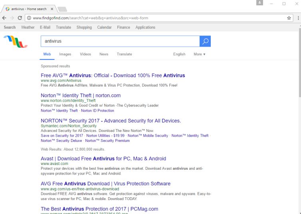Viewport: 301px width, 214px height.
Task: Open NORTON Security 2017 sponsored link
Action: 111,121
